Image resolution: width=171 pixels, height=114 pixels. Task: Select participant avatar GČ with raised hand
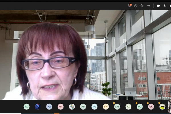(x=151, y=107)
